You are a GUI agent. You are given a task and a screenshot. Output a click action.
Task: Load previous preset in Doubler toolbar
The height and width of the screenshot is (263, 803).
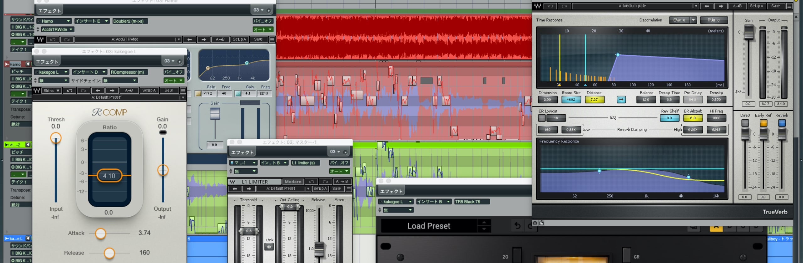(x=189, y=39)
